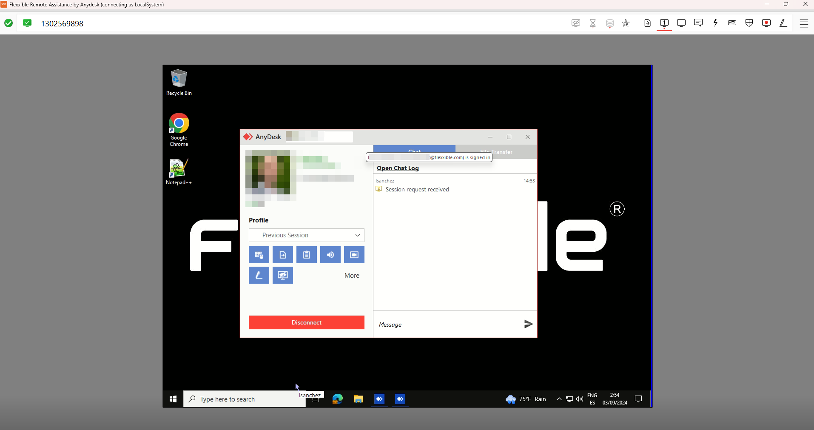Viewport: 814px width, 430px height.
Task: Click More permissions link
Action: click(x=352, y=276)
